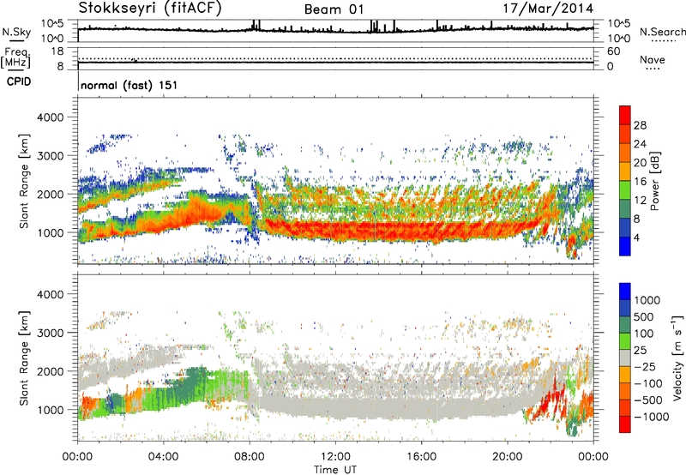Screen dimensions: 686x475
Task: Click the 'Freq. [MHz]' axis label
Action: click(15, 57)
